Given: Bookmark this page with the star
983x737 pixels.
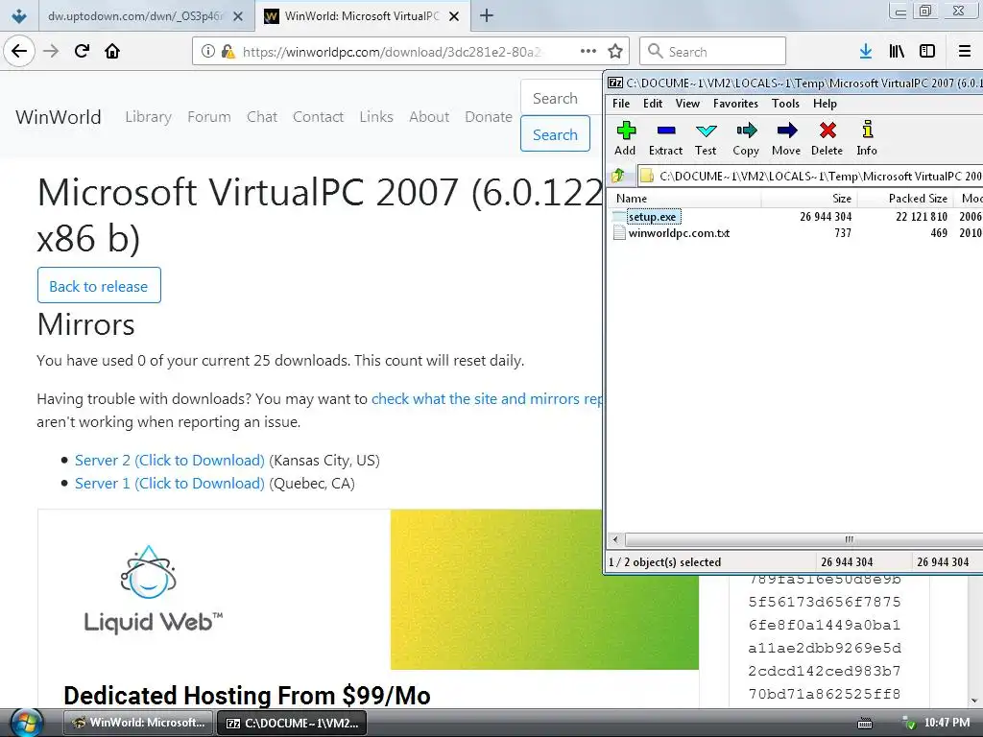Looking at the screenshot, I should (x=615, y=52).
